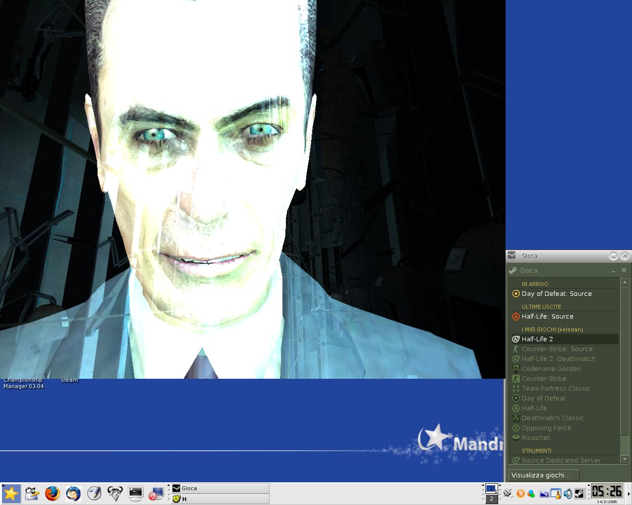Select the Steam desktop icon label
This screenshot has width=632, height=505.
point(69,380)
